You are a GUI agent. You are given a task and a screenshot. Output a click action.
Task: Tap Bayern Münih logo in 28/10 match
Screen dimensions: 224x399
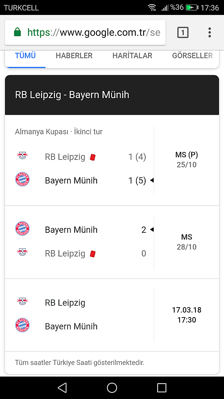[22, 228]
